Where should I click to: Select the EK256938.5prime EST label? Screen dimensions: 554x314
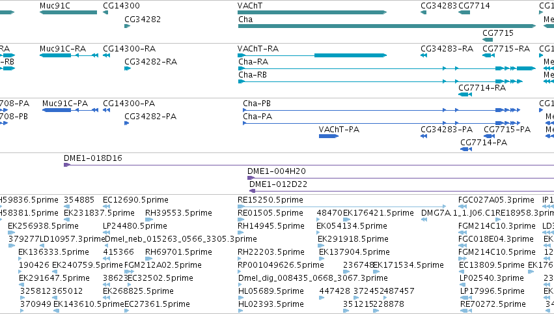point(43,226)
